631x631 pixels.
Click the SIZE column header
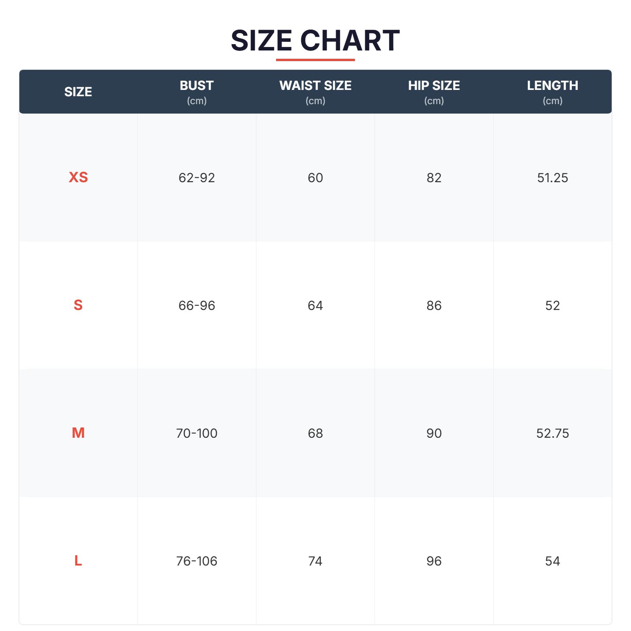point(78,92)
